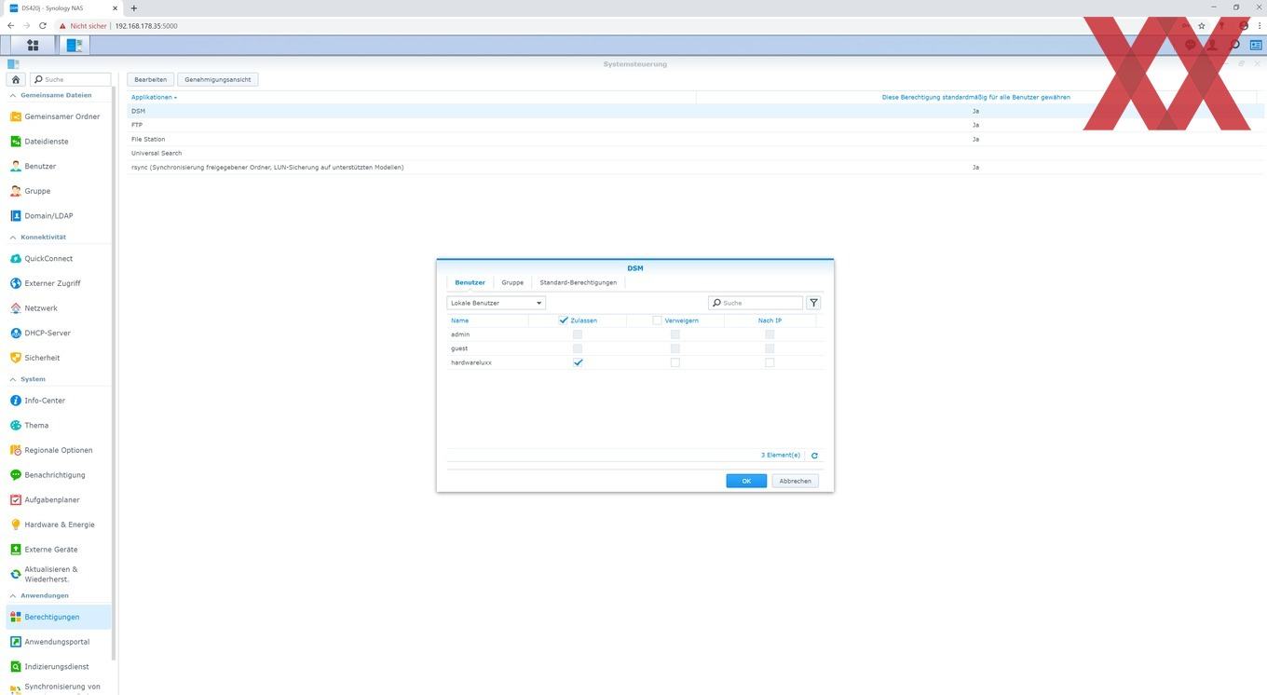
Task: Open the Sicherheit shield icon
Action: click(16, 358)
